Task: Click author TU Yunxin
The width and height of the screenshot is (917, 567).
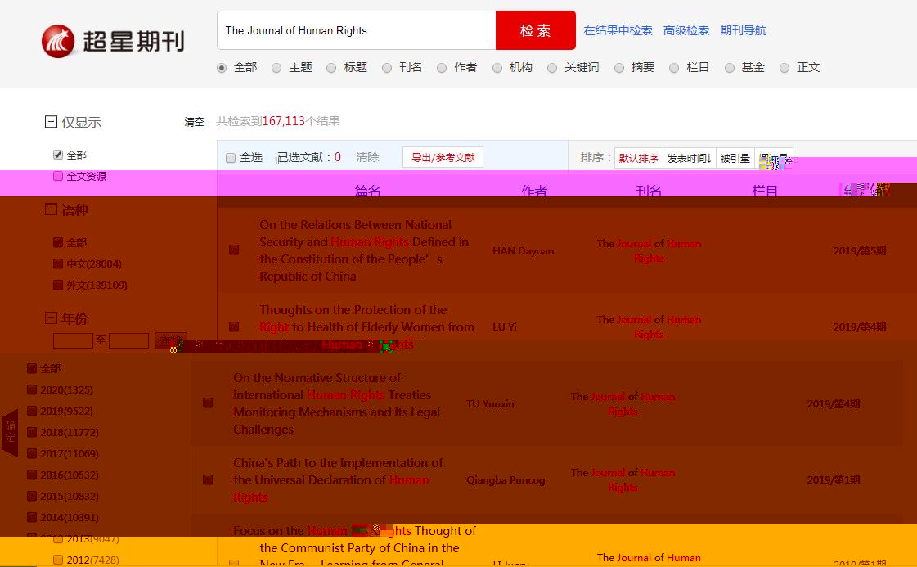Action: click(490, 403)
